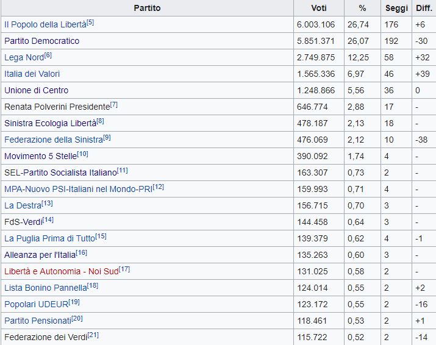
Task: Open the Unione di Centro link
Action: tap(36, 90)
